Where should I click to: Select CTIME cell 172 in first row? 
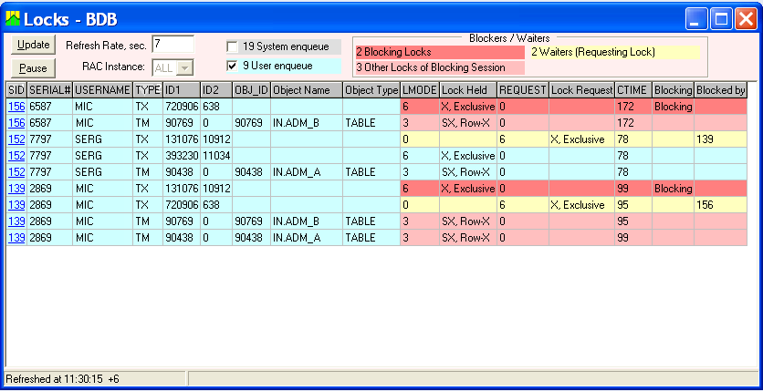(x=633, y=107)
